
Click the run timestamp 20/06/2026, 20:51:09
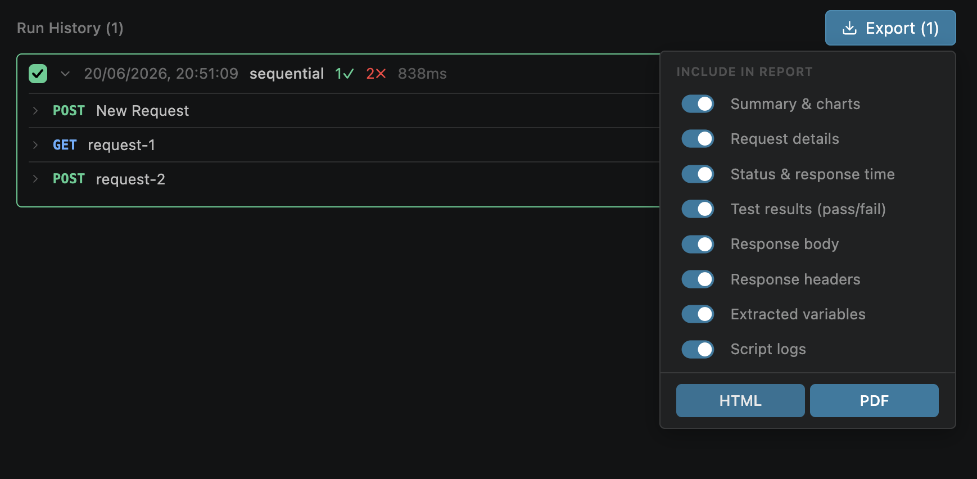[161, 74]
